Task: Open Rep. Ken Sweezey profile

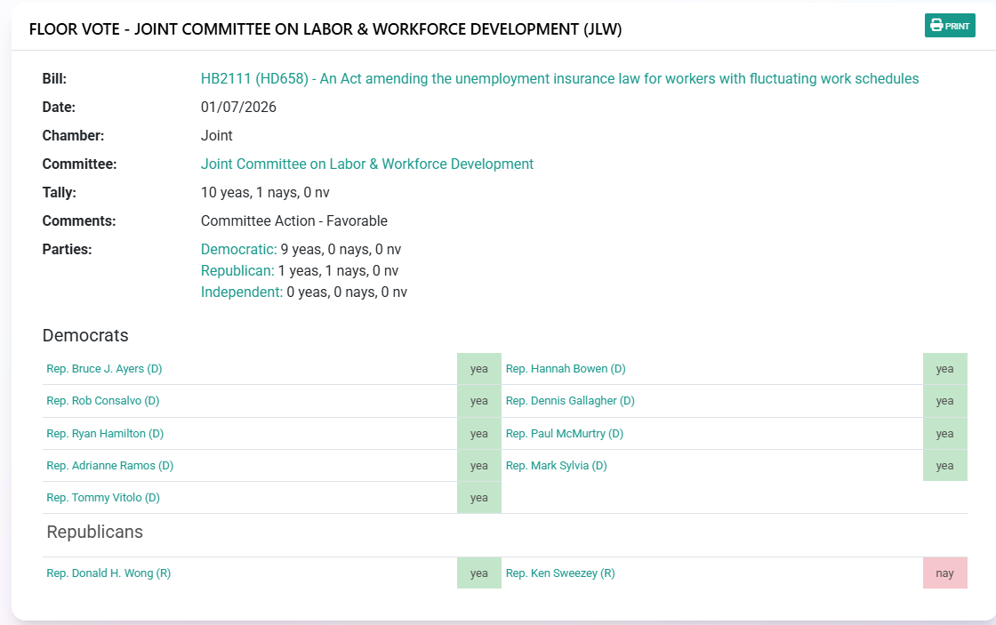Action: [560, 573]
